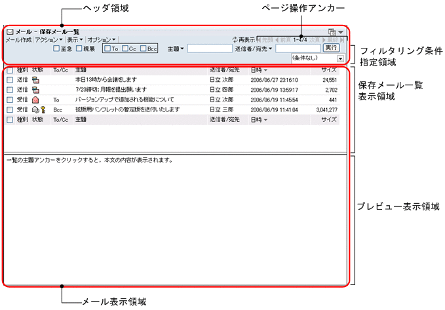Open the オプション menu

[x=102, y=40]
